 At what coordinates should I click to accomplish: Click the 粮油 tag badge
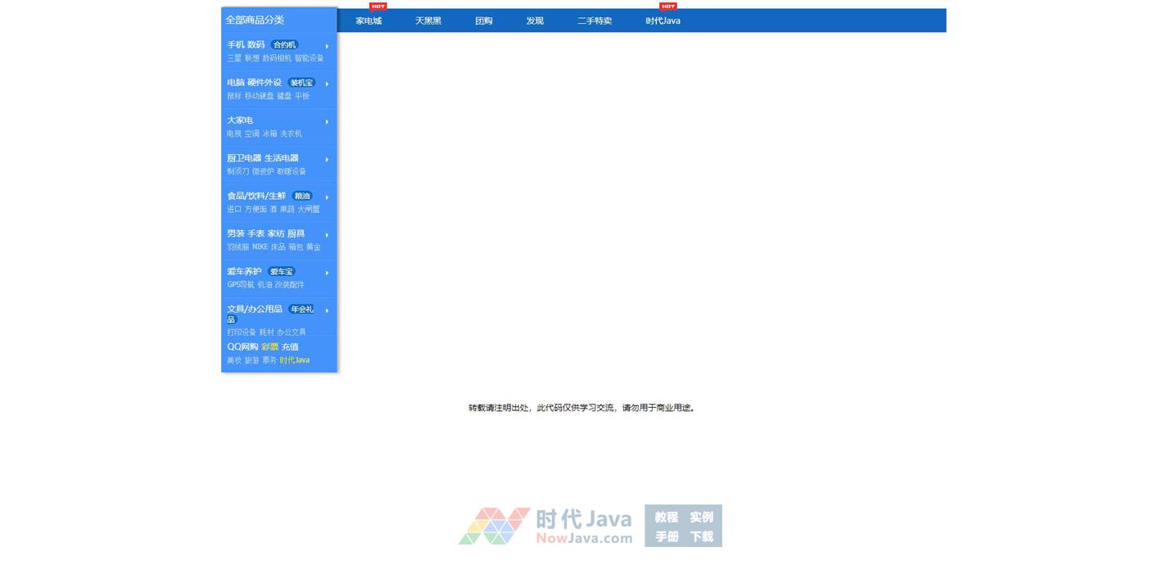click(x=302, y=196)
